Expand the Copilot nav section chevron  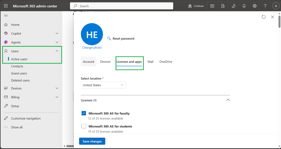(x=57, y=33)
